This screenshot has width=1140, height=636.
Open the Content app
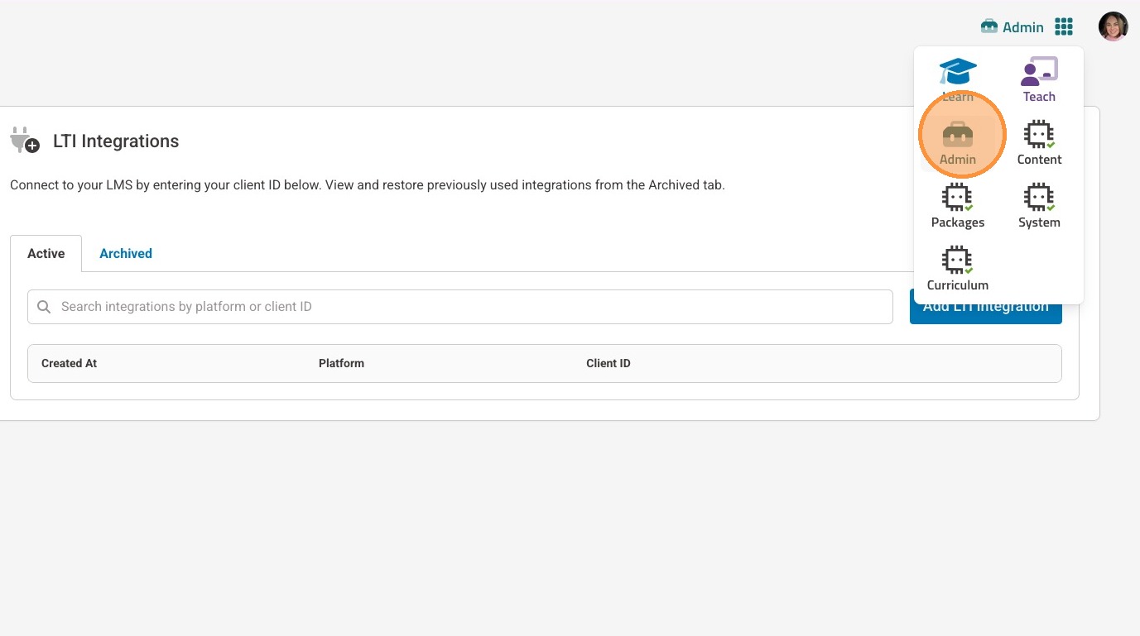click(1039, 141)
